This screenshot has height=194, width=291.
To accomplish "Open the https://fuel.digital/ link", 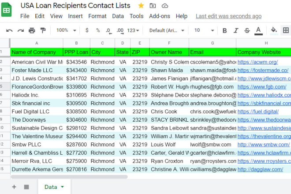I will tap(258, 112).
